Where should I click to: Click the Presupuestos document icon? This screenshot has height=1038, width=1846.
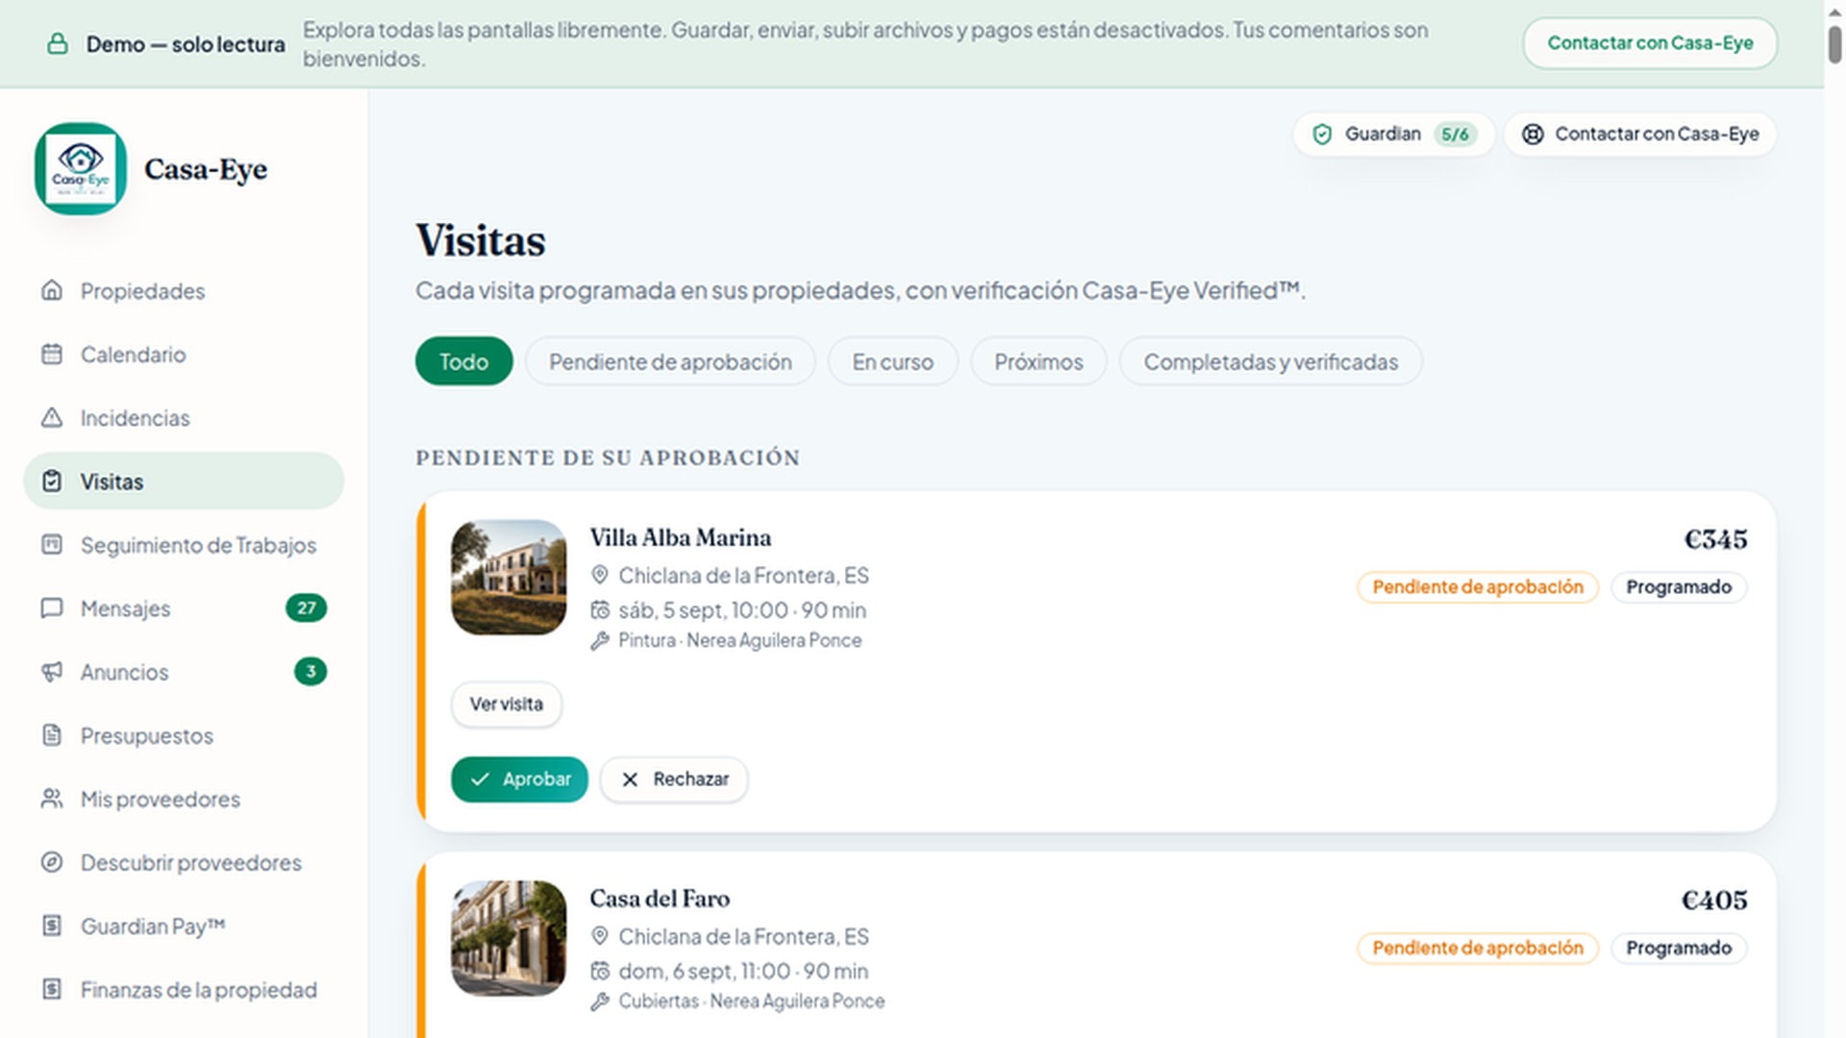point(52,735)
